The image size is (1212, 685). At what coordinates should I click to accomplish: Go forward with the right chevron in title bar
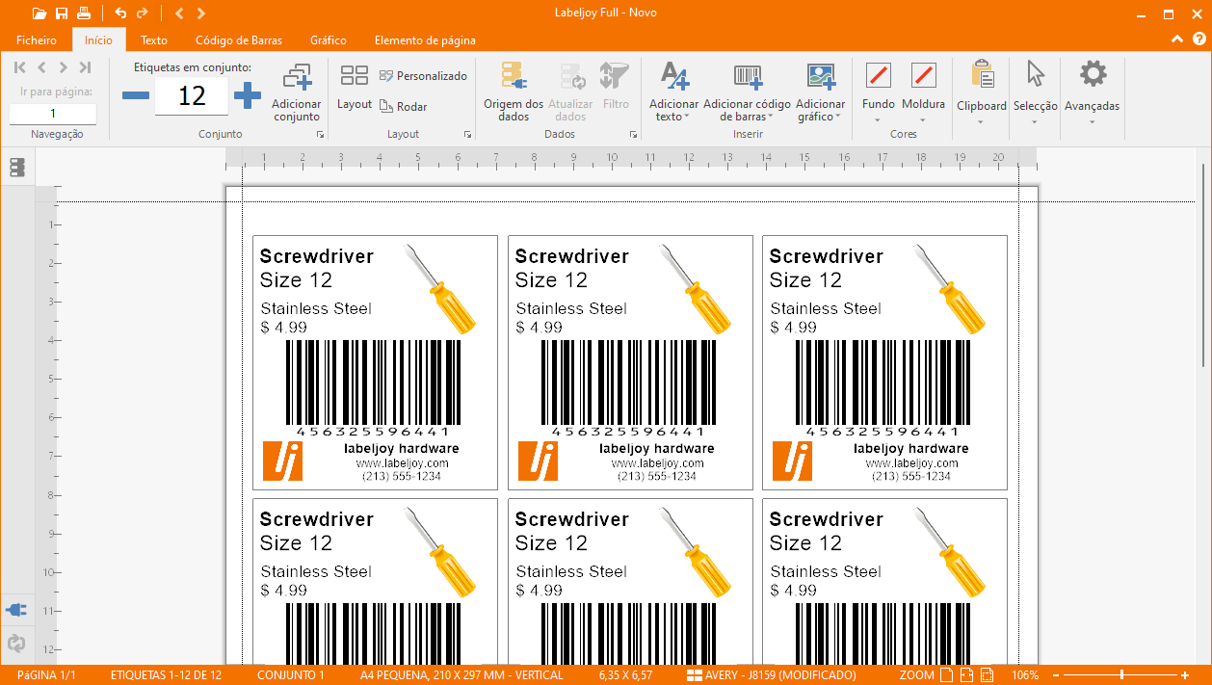(x=200, y=13)
